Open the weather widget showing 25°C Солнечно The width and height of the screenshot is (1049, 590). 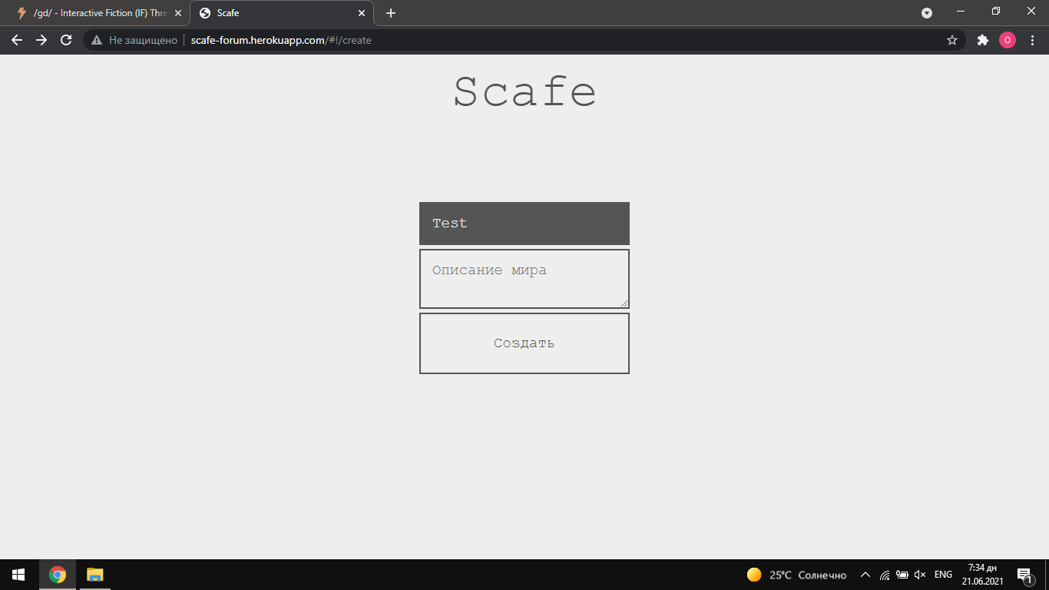[796, 575]
